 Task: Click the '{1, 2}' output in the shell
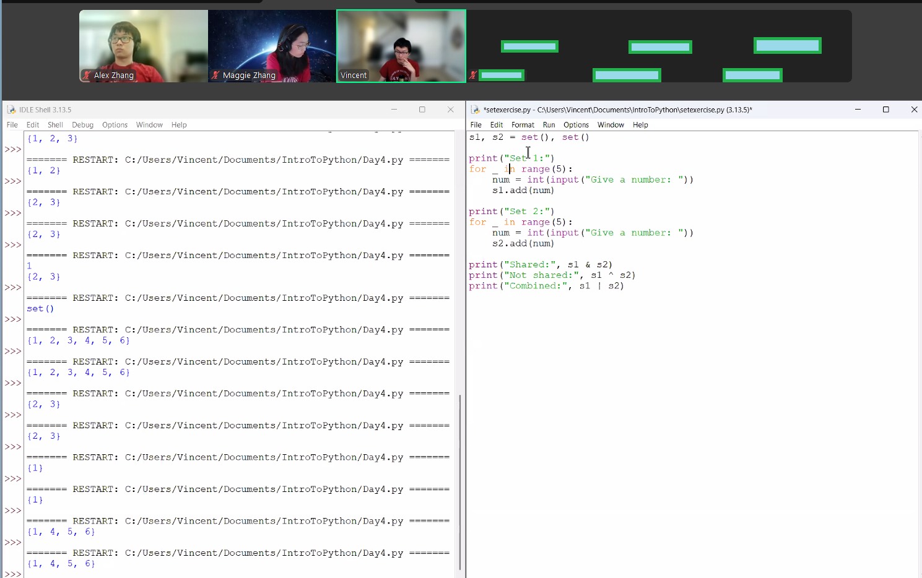(43, 171)
